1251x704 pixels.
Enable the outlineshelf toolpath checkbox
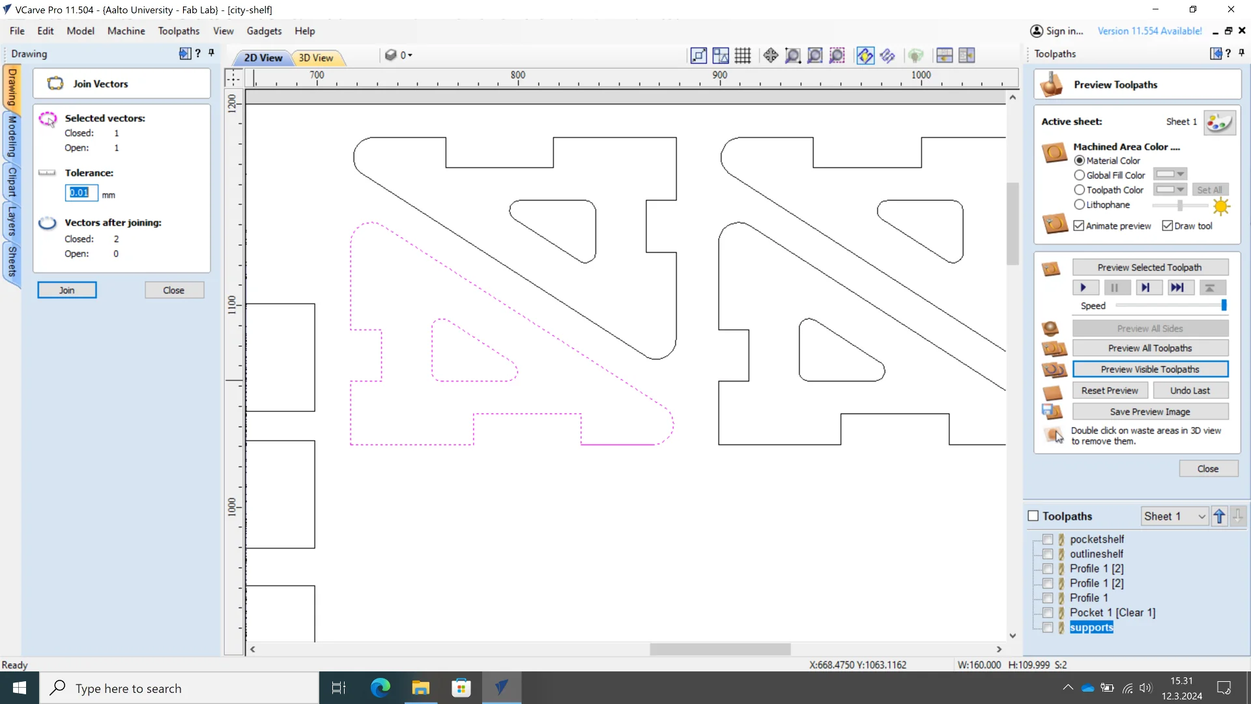coord(1048,554)
